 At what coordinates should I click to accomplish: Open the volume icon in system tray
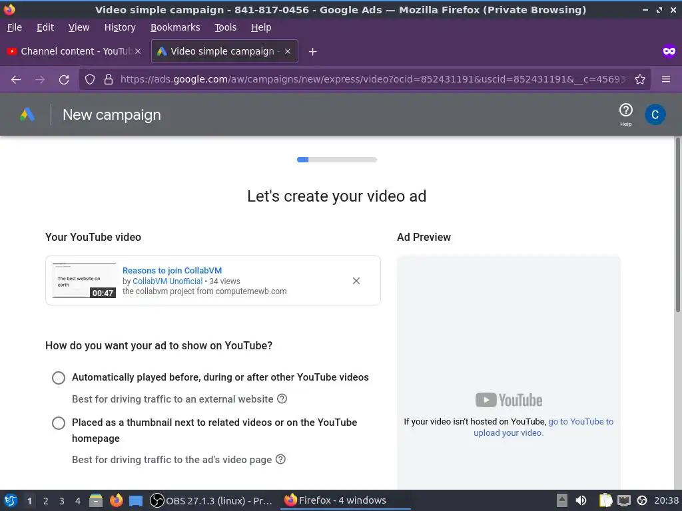click(x=581, y=500)
